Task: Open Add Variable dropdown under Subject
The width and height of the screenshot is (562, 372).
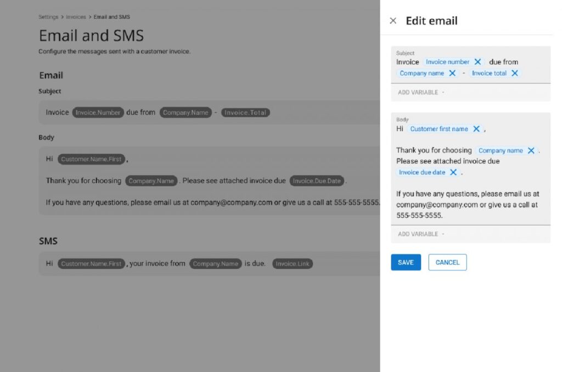Action: pyautogui.click(x=421, y=92)
